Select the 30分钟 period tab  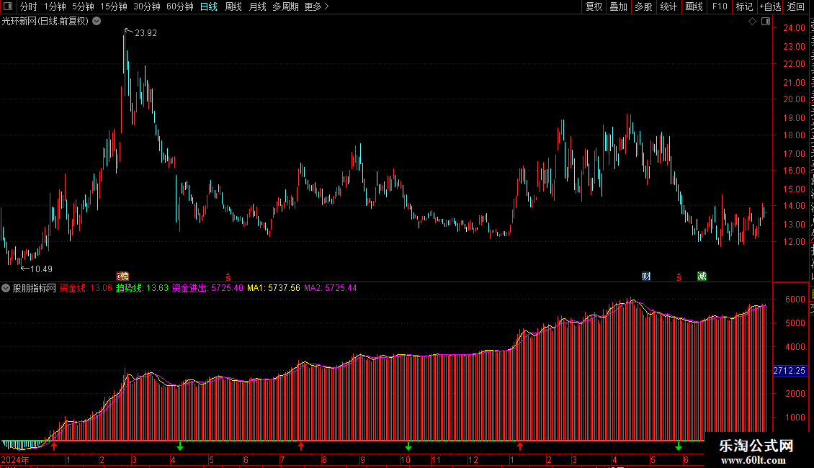[x=146, y=6]
